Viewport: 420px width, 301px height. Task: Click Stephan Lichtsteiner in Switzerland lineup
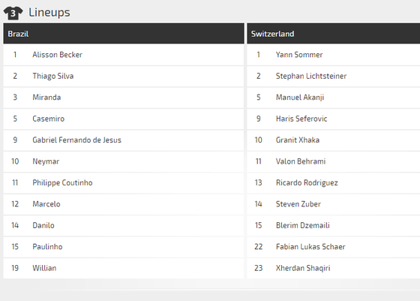[x=311, y=76]
